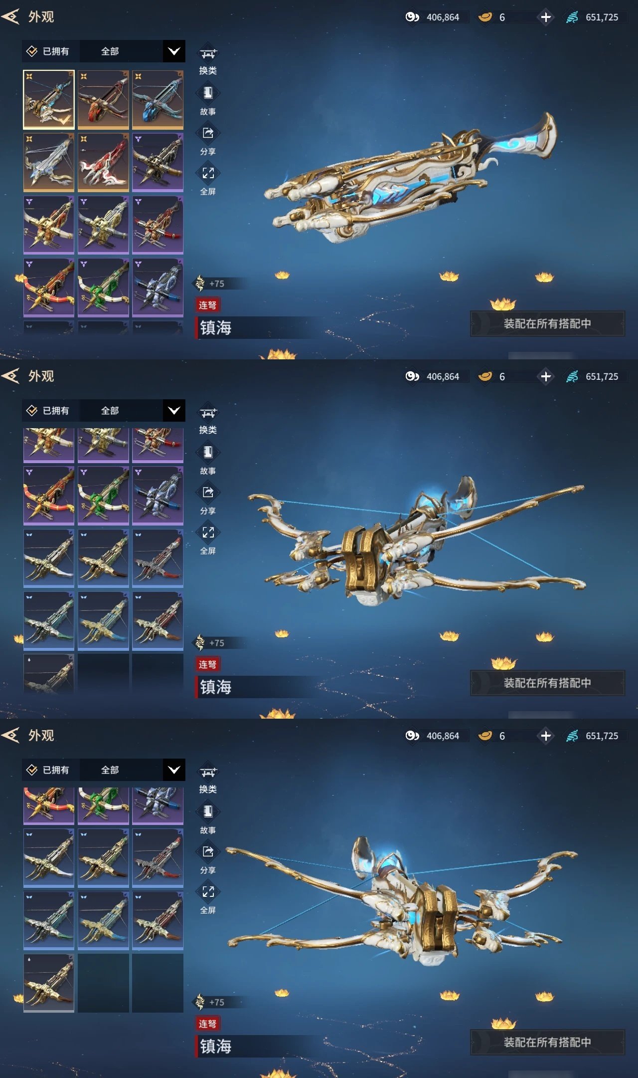Expand the 全部 filter dropdown in top screenshot
Viewport: 638px width, 1078px height.
(174, 51)
